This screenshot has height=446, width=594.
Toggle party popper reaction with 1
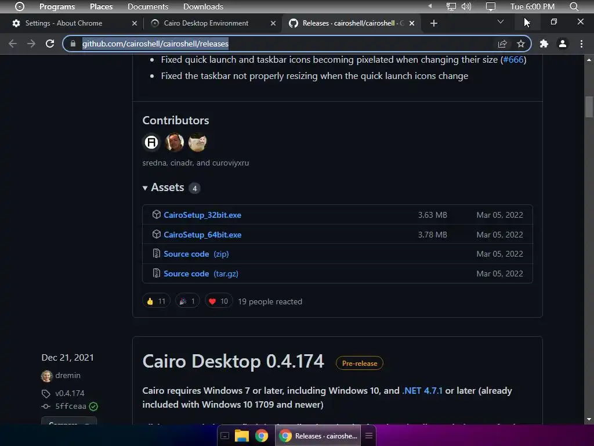[x=187, y=301]
